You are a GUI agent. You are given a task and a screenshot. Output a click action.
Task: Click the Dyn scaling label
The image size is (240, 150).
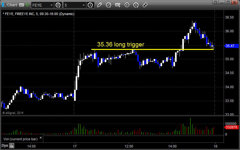coord(5,146)
